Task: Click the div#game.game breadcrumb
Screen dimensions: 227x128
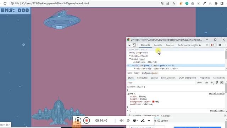Action: (150, 73)
